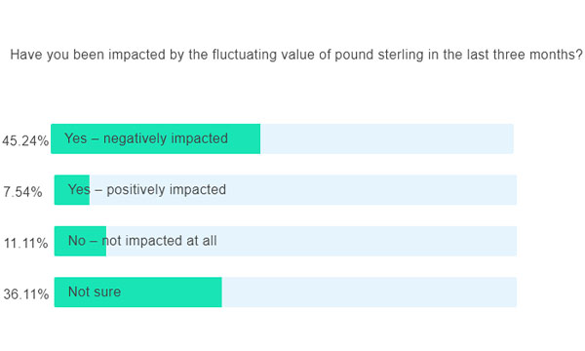
Task: Click the word 'Yes' in the positively impacted row
Action: [79, 189]
